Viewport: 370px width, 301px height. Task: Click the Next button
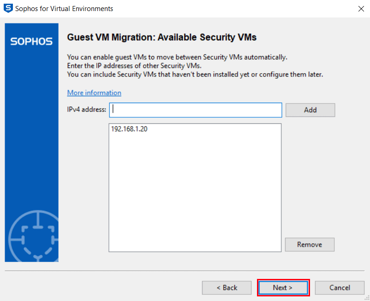(283, 288)
